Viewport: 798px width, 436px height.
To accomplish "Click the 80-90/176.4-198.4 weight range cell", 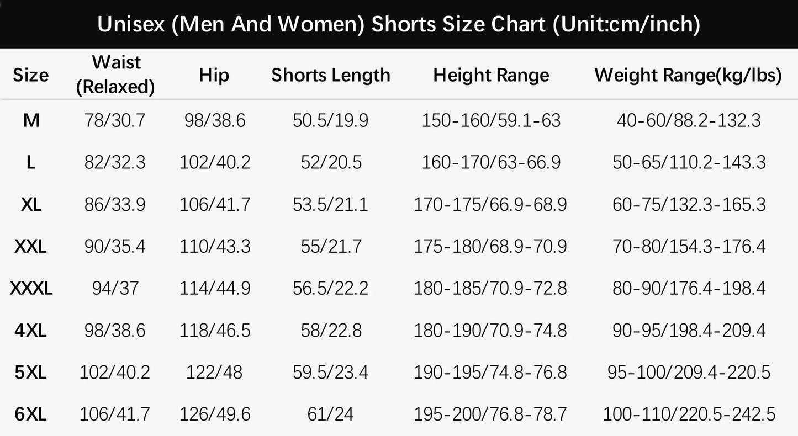I will point(689,288).
